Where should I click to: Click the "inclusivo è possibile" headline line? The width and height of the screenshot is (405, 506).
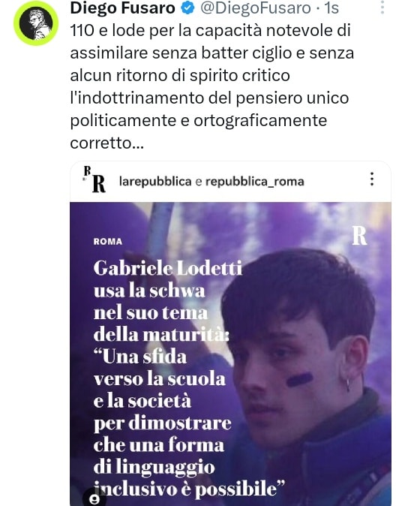click(x=189, y=489)
